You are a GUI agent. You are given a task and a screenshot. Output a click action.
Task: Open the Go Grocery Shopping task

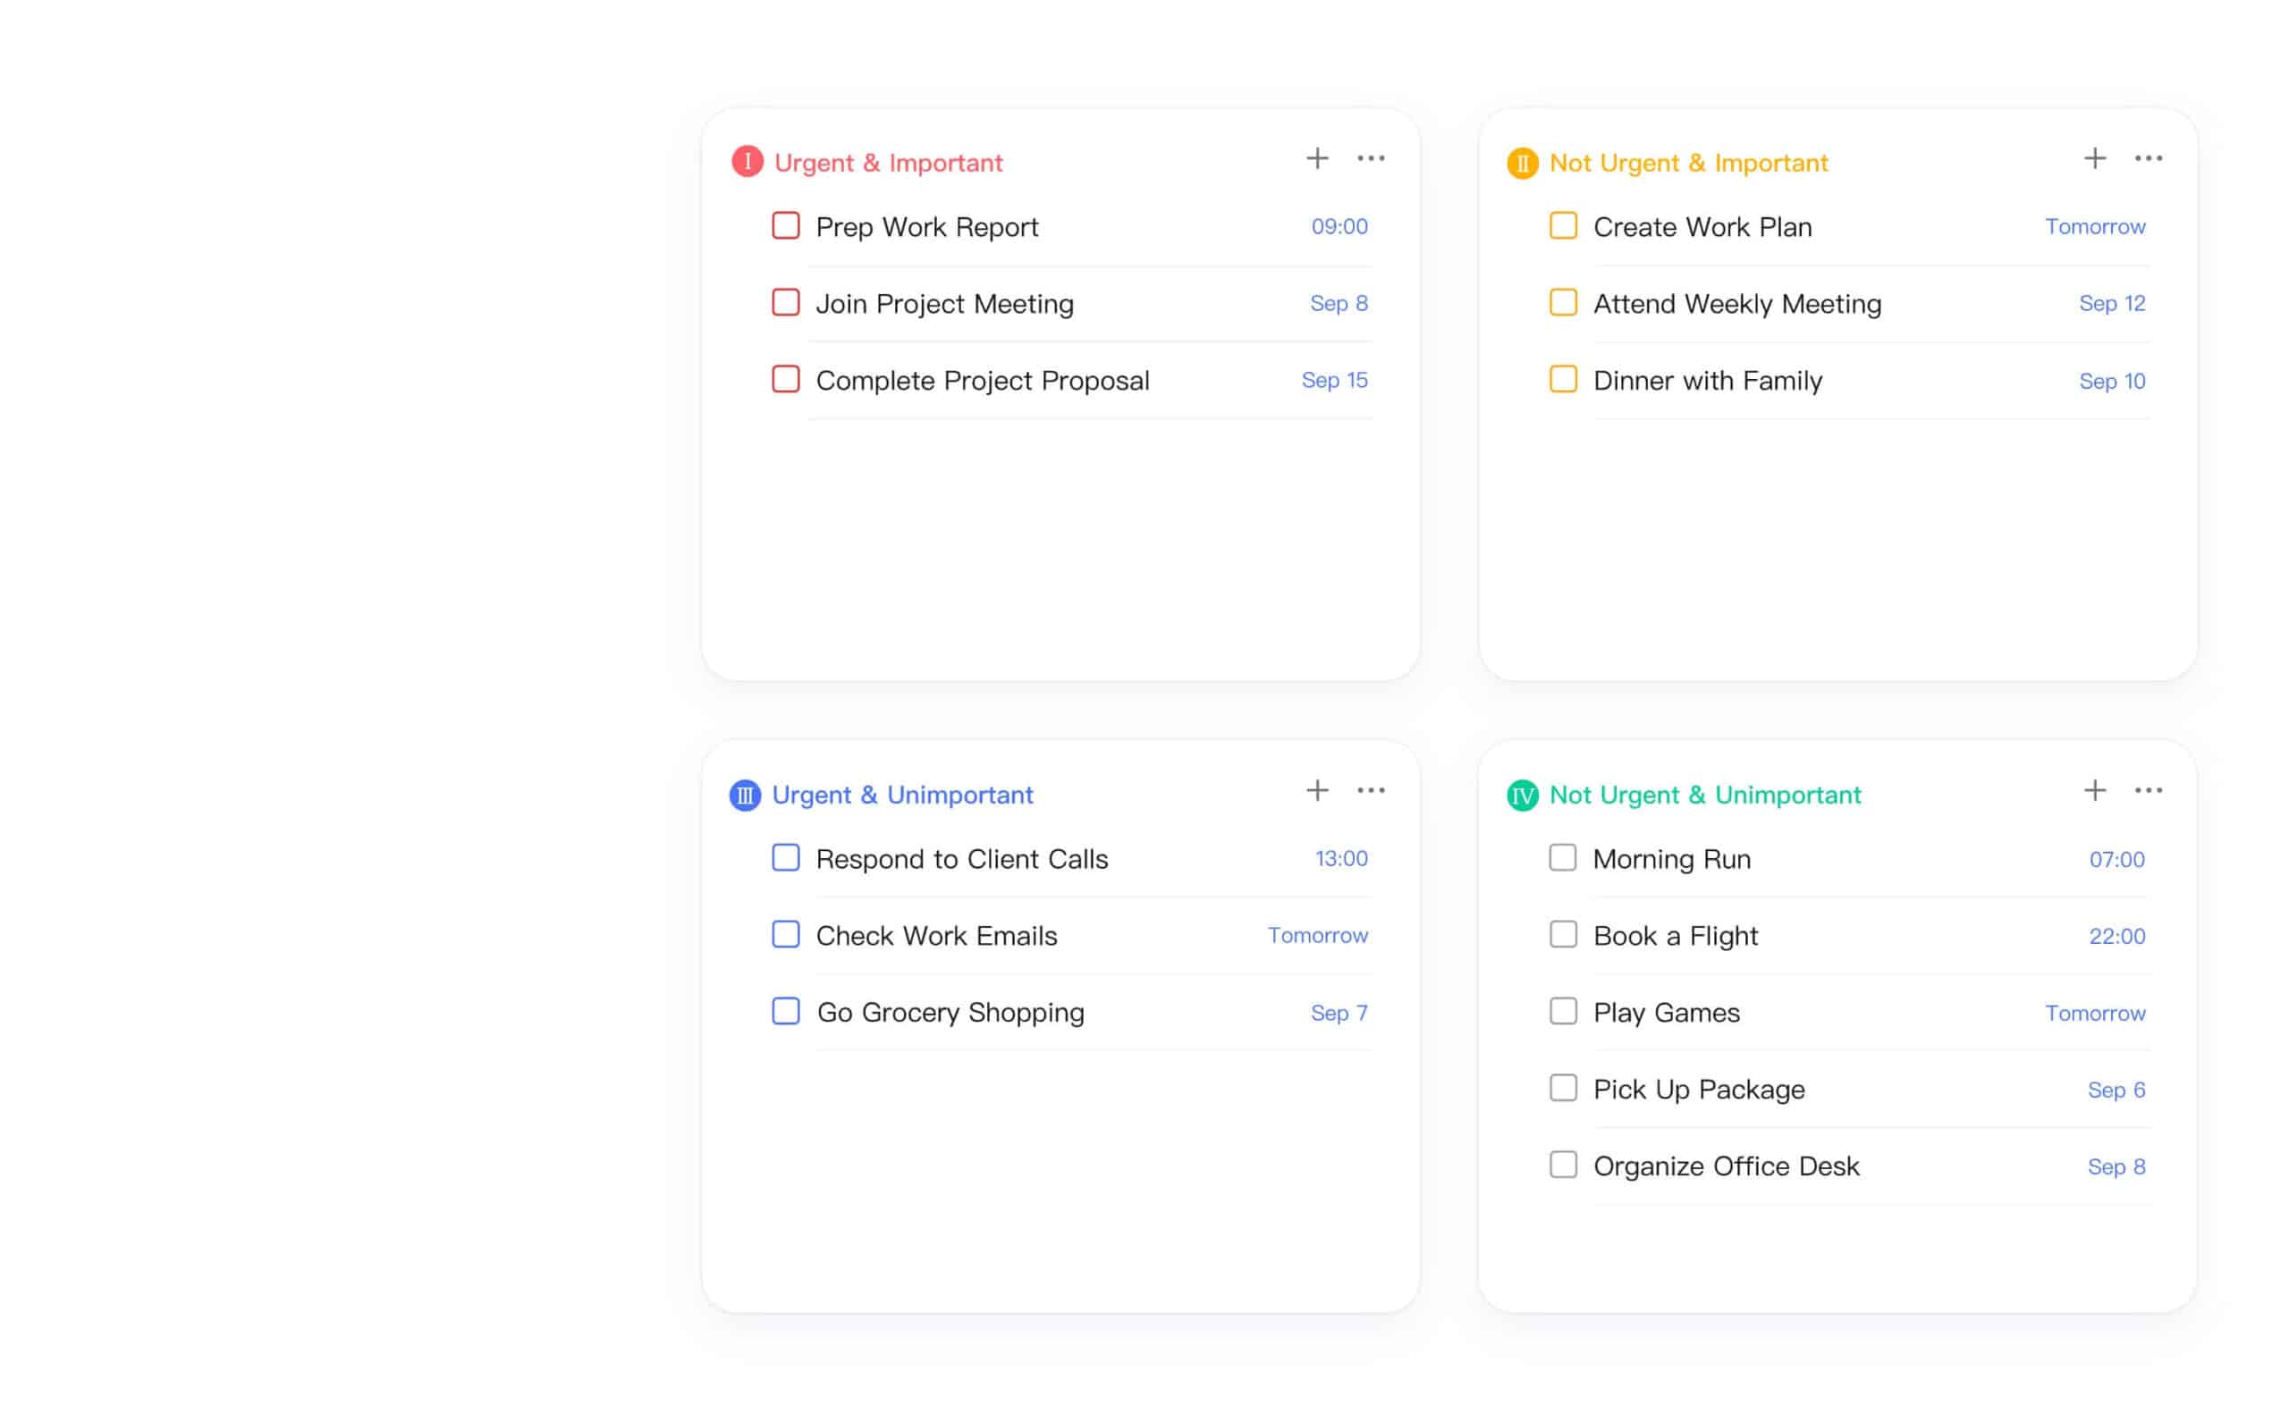[x=950, y=1014]
